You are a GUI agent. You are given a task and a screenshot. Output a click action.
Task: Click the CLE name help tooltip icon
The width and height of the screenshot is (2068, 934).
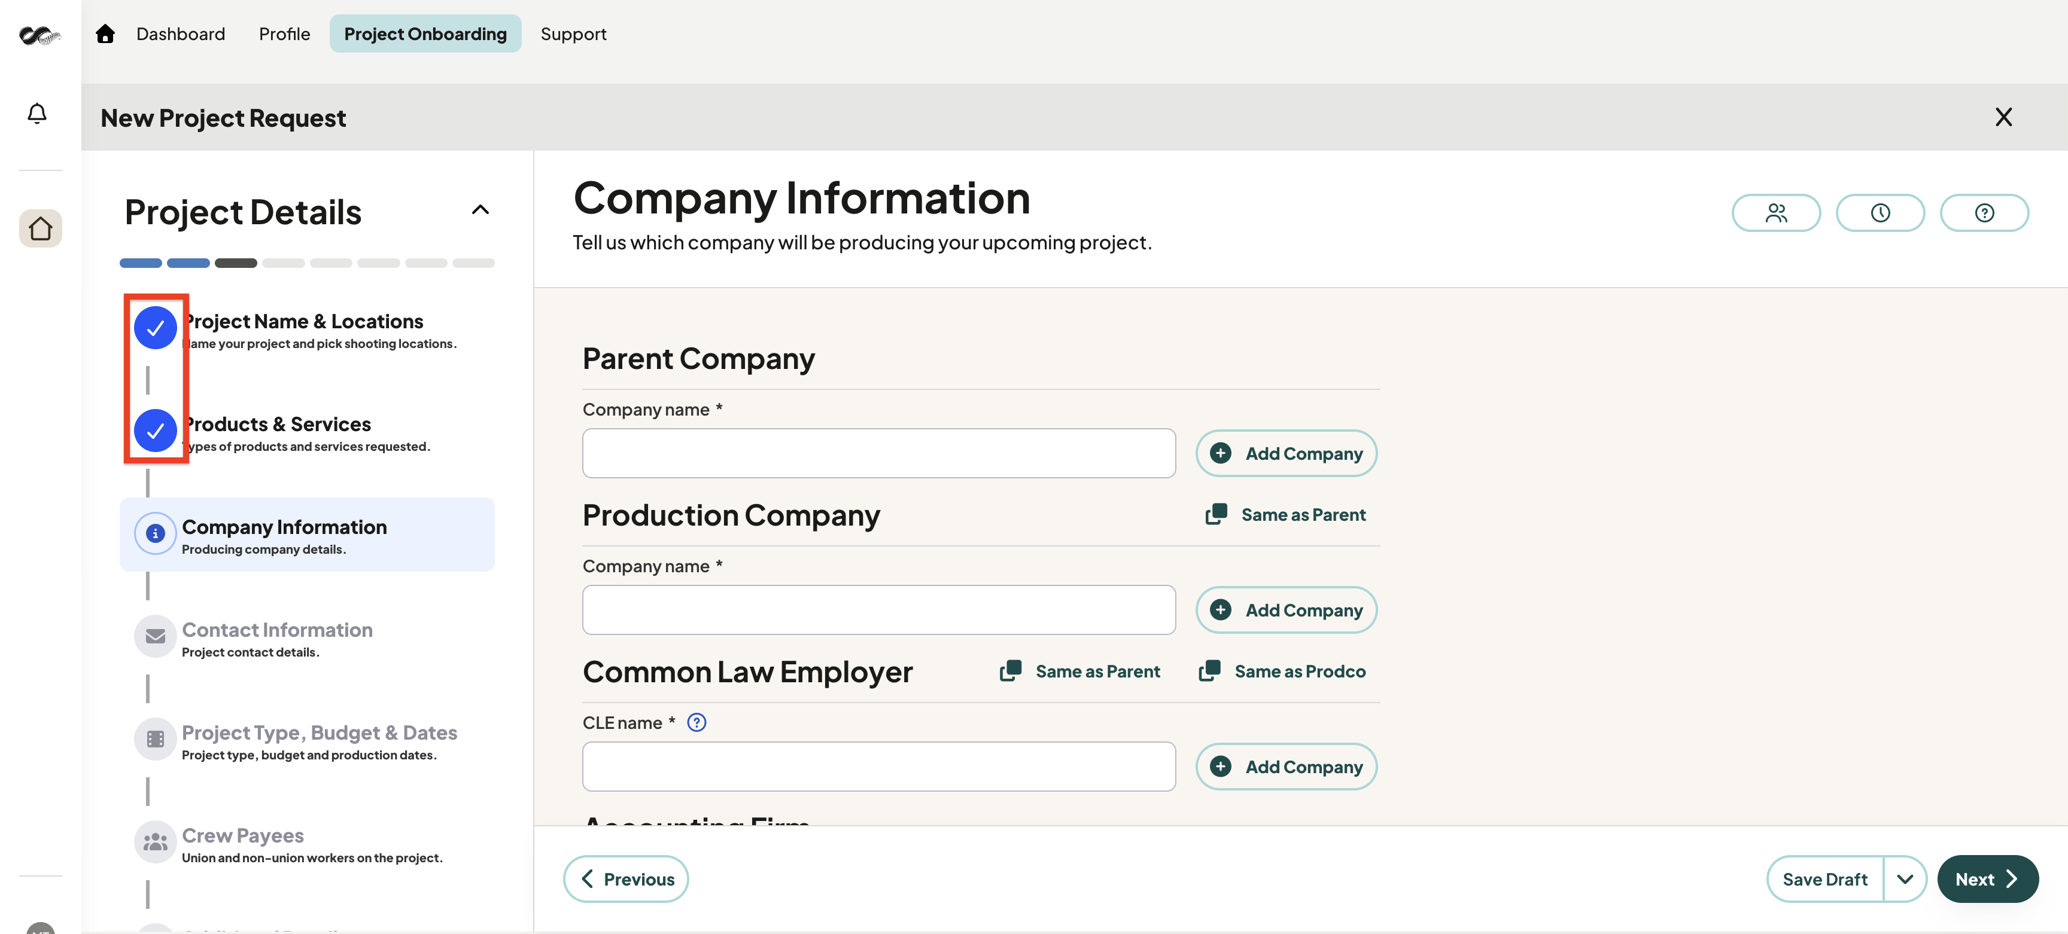(x=696, y=722)
